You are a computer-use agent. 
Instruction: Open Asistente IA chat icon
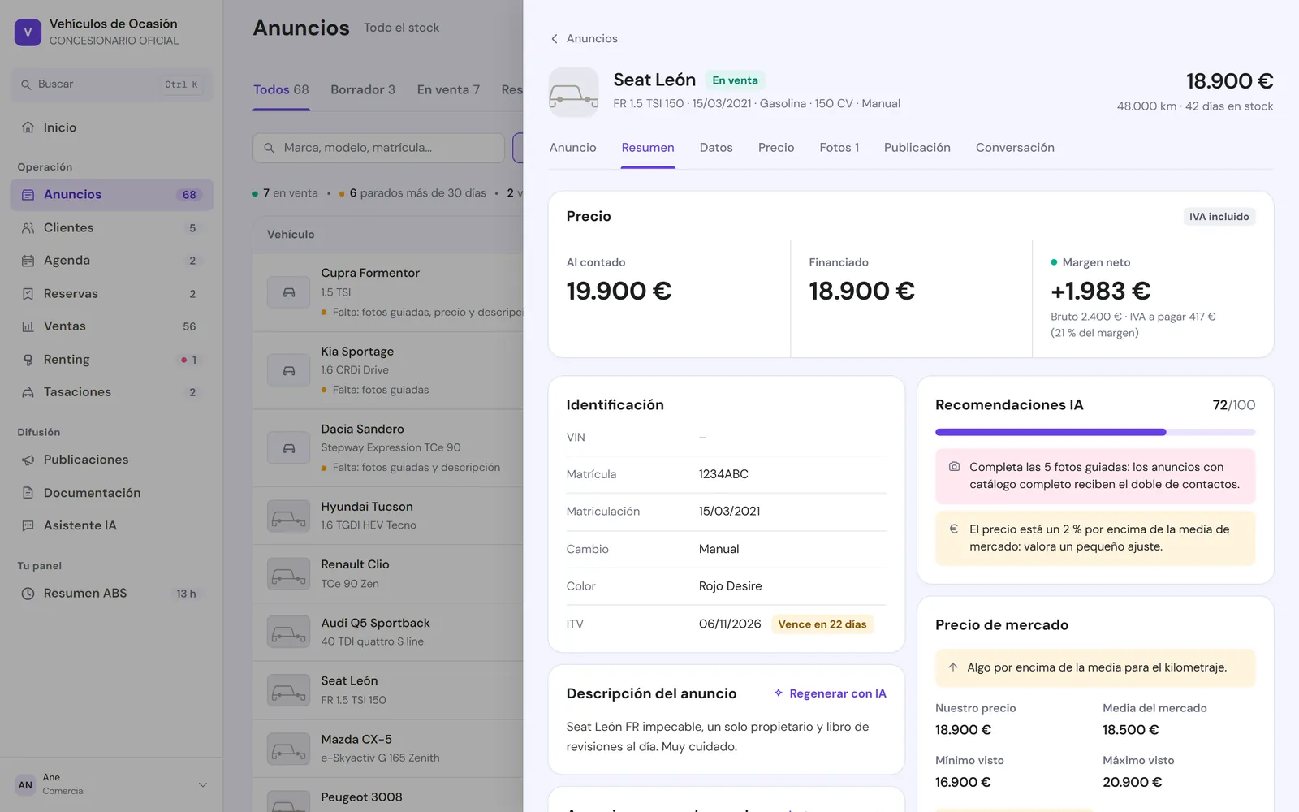(x=28, y=525)
